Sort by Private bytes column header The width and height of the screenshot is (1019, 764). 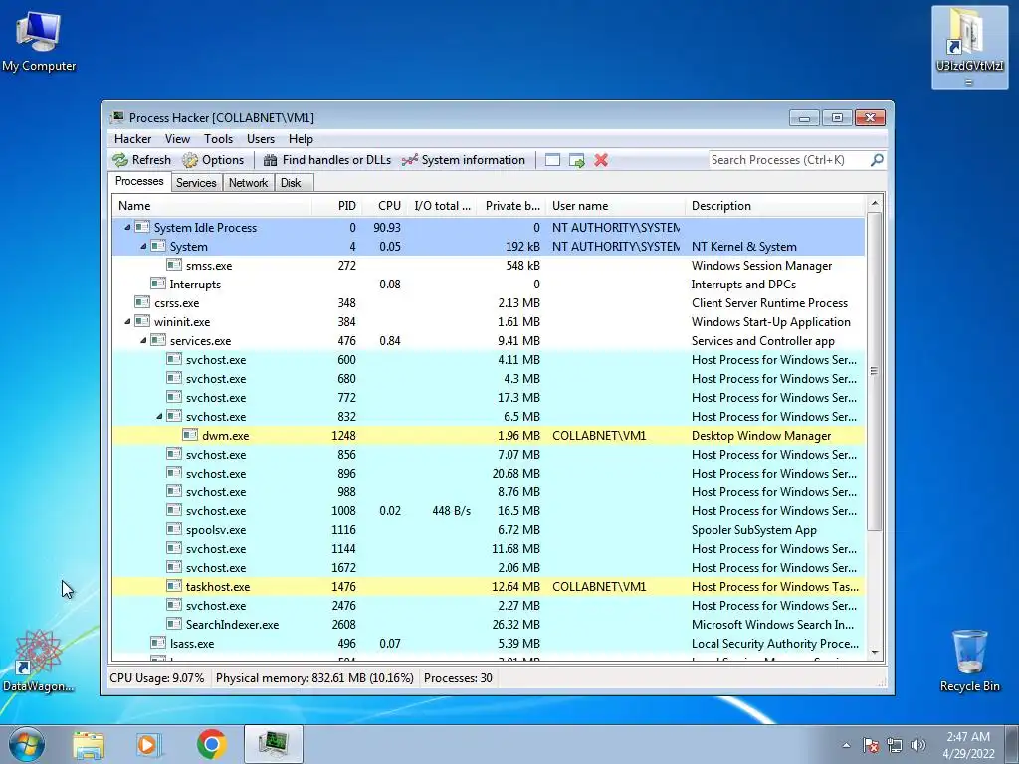tap(511, 206)
